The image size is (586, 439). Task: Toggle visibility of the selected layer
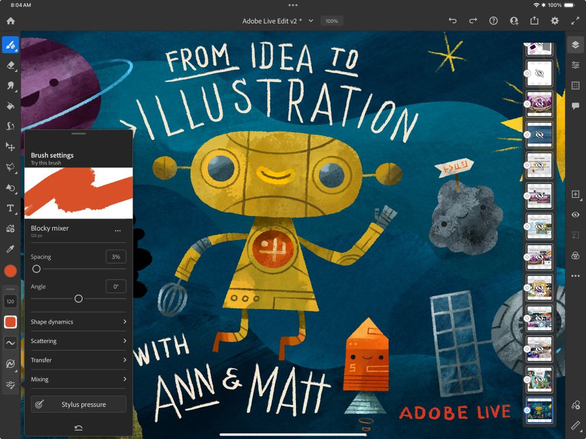coord(575,215)
